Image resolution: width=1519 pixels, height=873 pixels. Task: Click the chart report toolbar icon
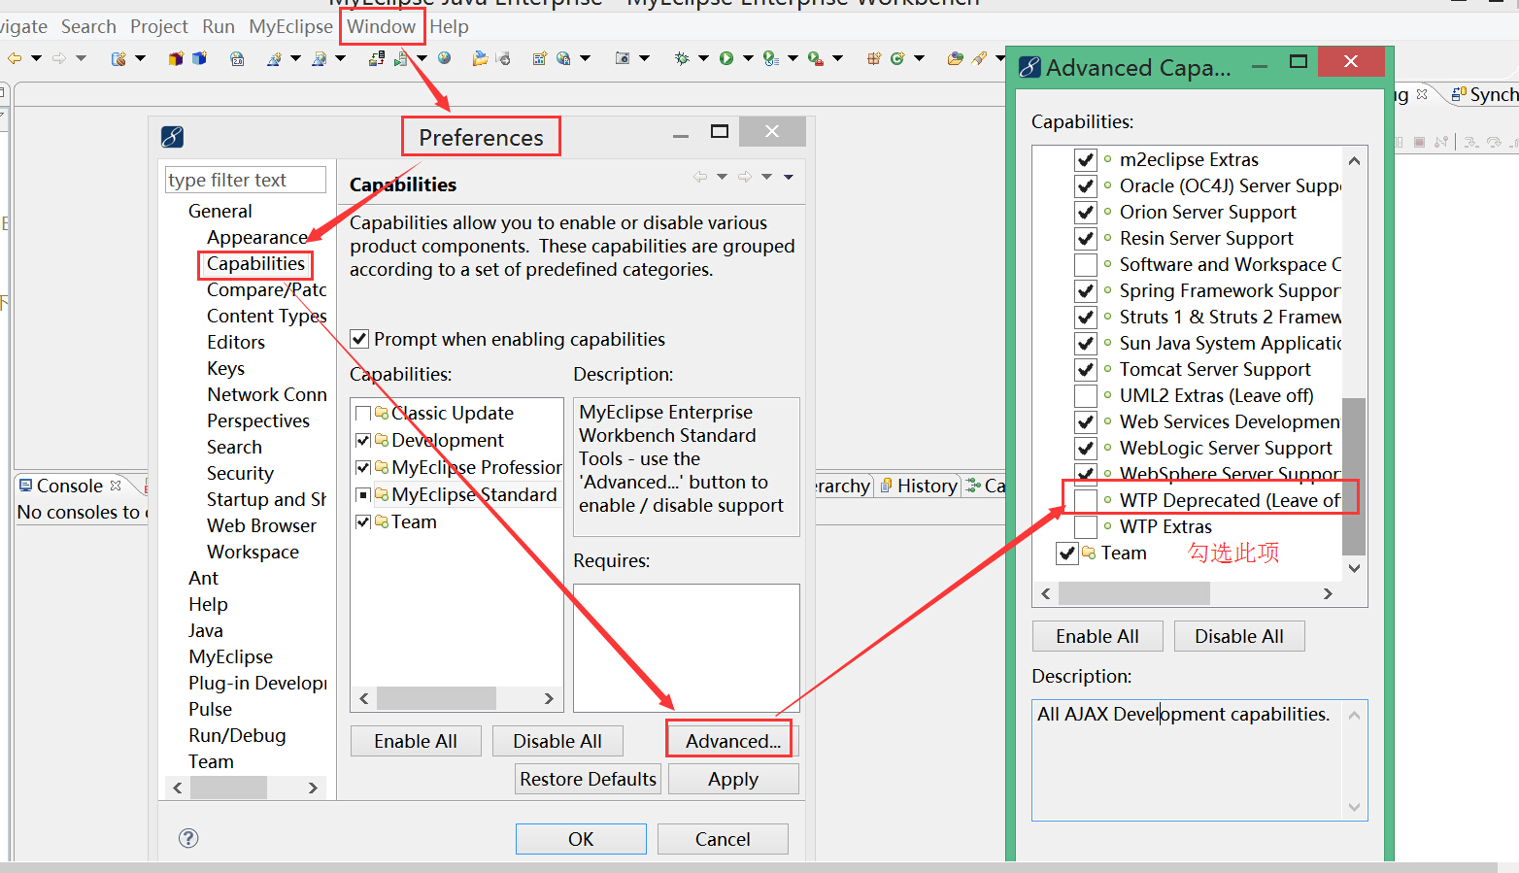pos(539,58)
